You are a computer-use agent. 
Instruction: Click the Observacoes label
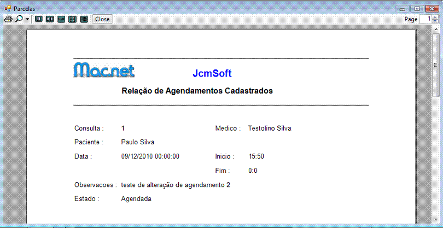pyautogui.click(x=96, y=185)
